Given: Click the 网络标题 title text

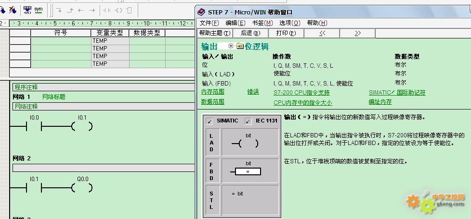Looking at the screenshot, I should pyautogui.click(x=54, y=97).
